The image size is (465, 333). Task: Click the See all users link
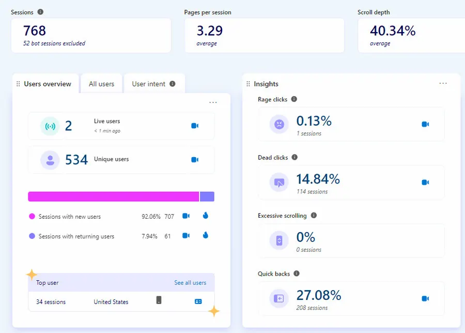[190, 283]
